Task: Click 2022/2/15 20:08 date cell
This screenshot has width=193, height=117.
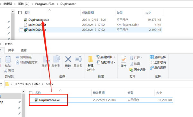Action: click(x=104, y=100)
